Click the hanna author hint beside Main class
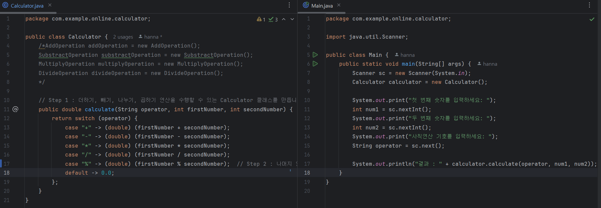 405,55
